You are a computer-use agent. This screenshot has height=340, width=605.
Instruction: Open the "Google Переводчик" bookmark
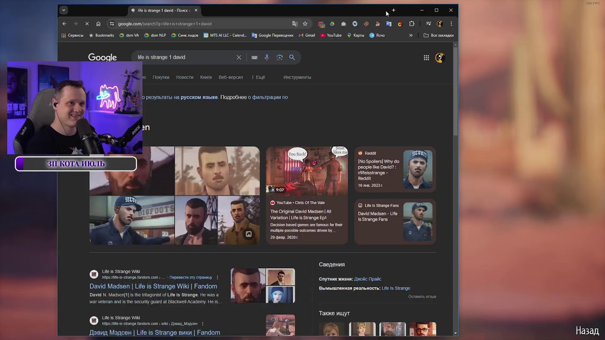273,35
